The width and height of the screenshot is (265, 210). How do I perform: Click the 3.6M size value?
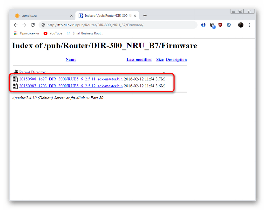160,86
